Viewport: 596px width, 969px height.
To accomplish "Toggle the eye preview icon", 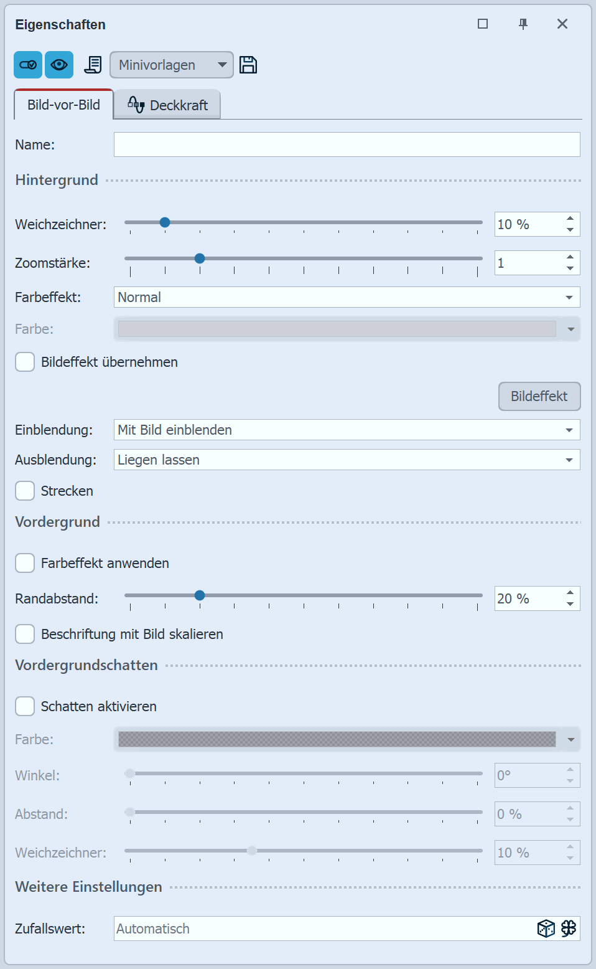I will tap(59, 65).
